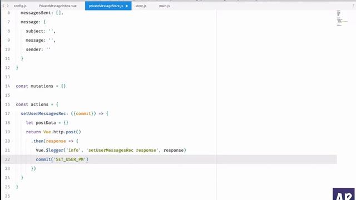356x200 pixels.
Task: Click the code minimap
Action: [342, 18]
